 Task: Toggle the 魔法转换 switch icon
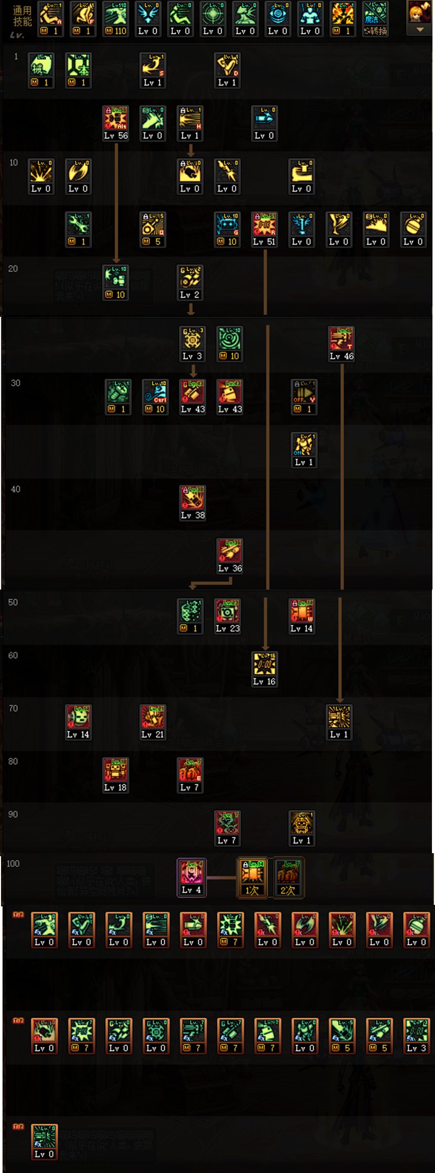376,19
